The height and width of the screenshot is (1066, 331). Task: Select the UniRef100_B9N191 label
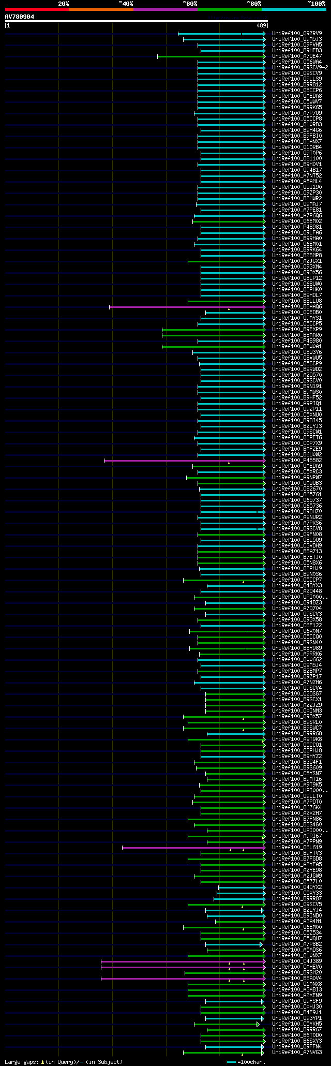[297, 386]
